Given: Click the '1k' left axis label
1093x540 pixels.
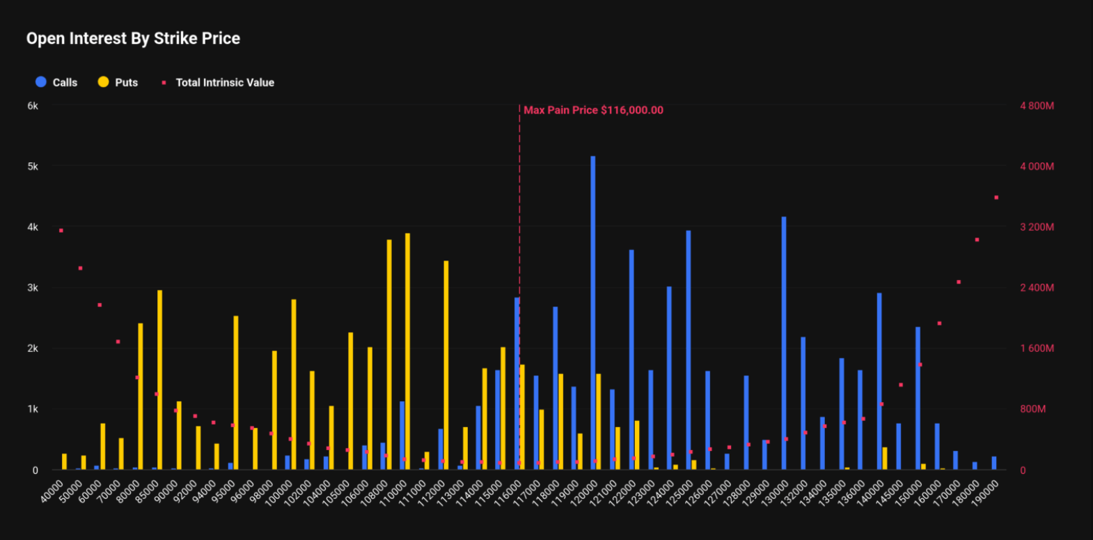Looking at the screenshot, I should pyautogui.click(x=33, y=409).
